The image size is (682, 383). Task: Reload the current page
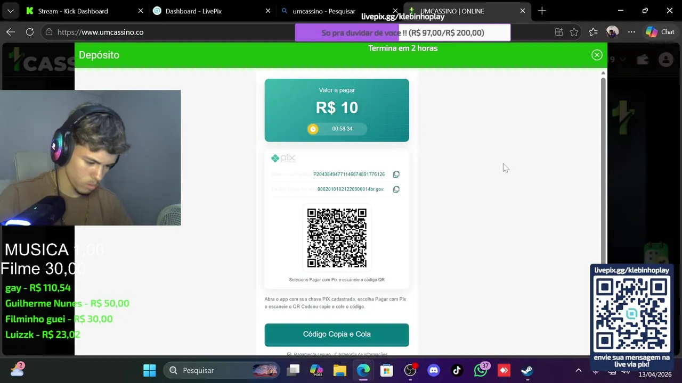click(30, 32)
